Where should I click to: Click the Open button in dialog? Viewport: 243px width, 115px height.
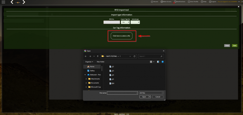pos(144,97)
